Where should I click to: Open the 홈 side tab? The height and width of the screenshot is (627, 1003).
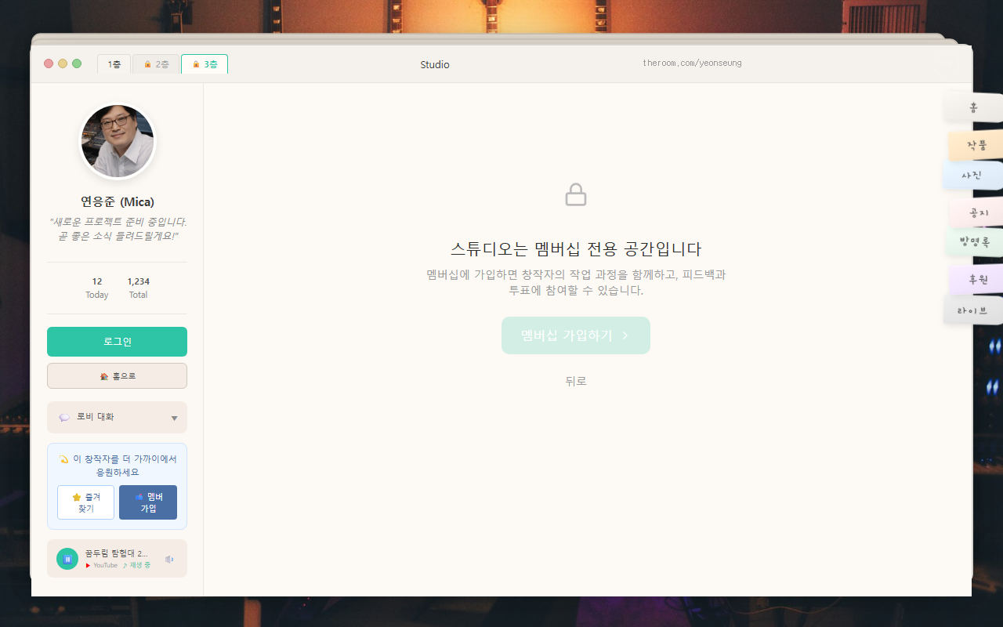[972, 107]
